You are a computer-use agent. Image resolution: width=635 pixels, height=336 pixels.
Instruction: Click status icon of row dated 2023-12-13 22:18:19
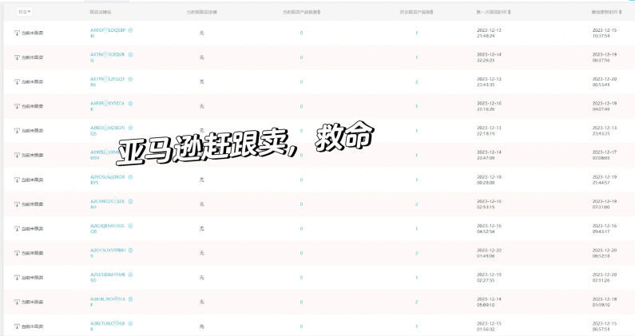point(17,131)
